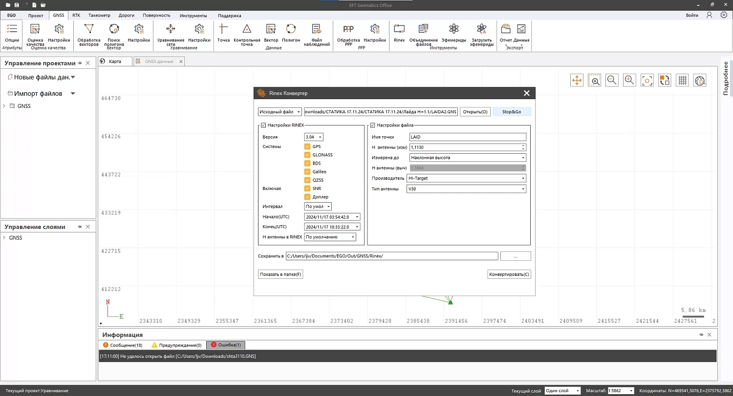Disable the Доплер checkbox
Image resolution: width=733 pixels, height=396 pixels.
[x=307, y=197]
